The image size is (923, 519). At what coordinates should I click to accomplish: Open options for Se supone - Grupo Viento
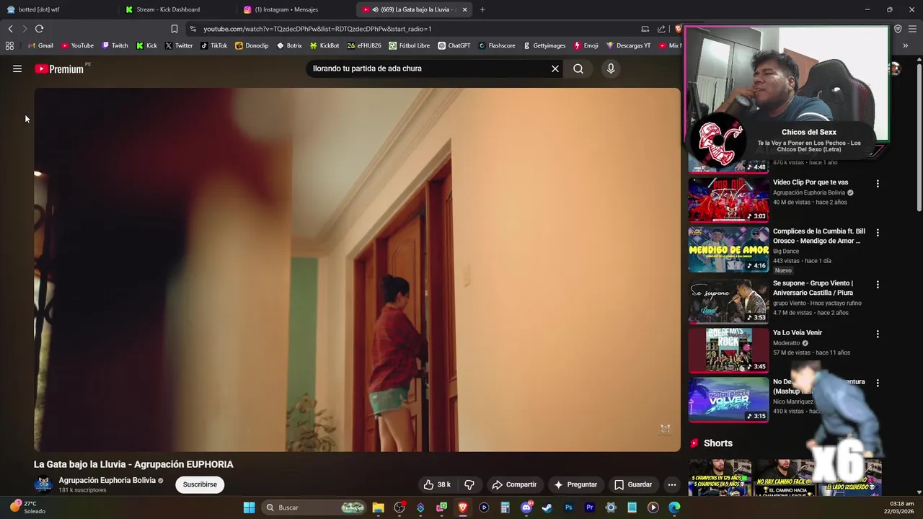(878, 285)
